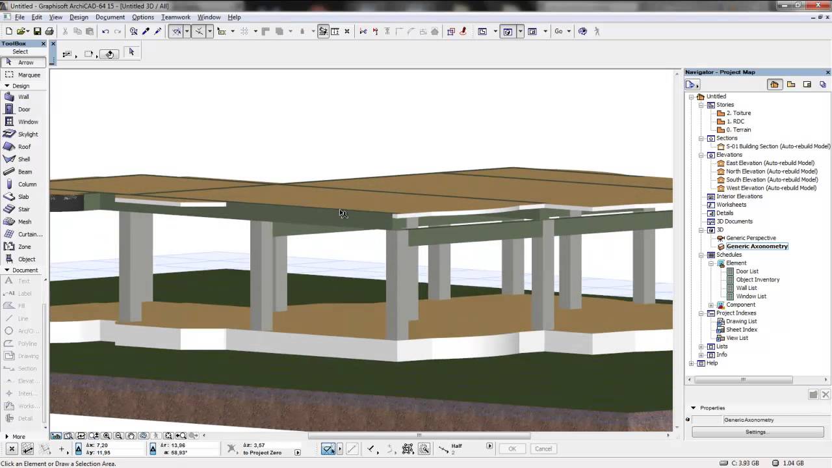This screenshot has width=832, height=468.
Task: Collapse the Stories tree node
Action: (x=701, y=105)
